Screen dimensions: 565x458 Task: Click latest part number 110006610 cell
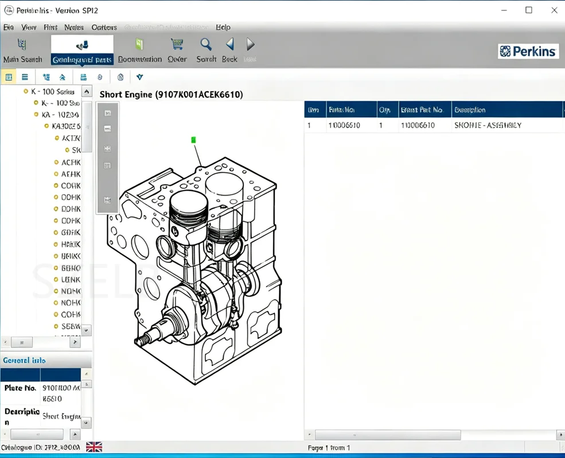[x=418, y=125]
